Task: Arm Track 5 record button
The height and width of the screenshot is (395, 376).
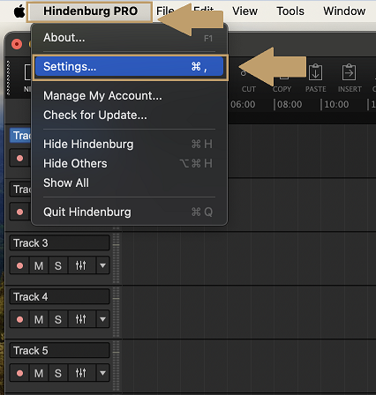Action: tap(19, 373)
